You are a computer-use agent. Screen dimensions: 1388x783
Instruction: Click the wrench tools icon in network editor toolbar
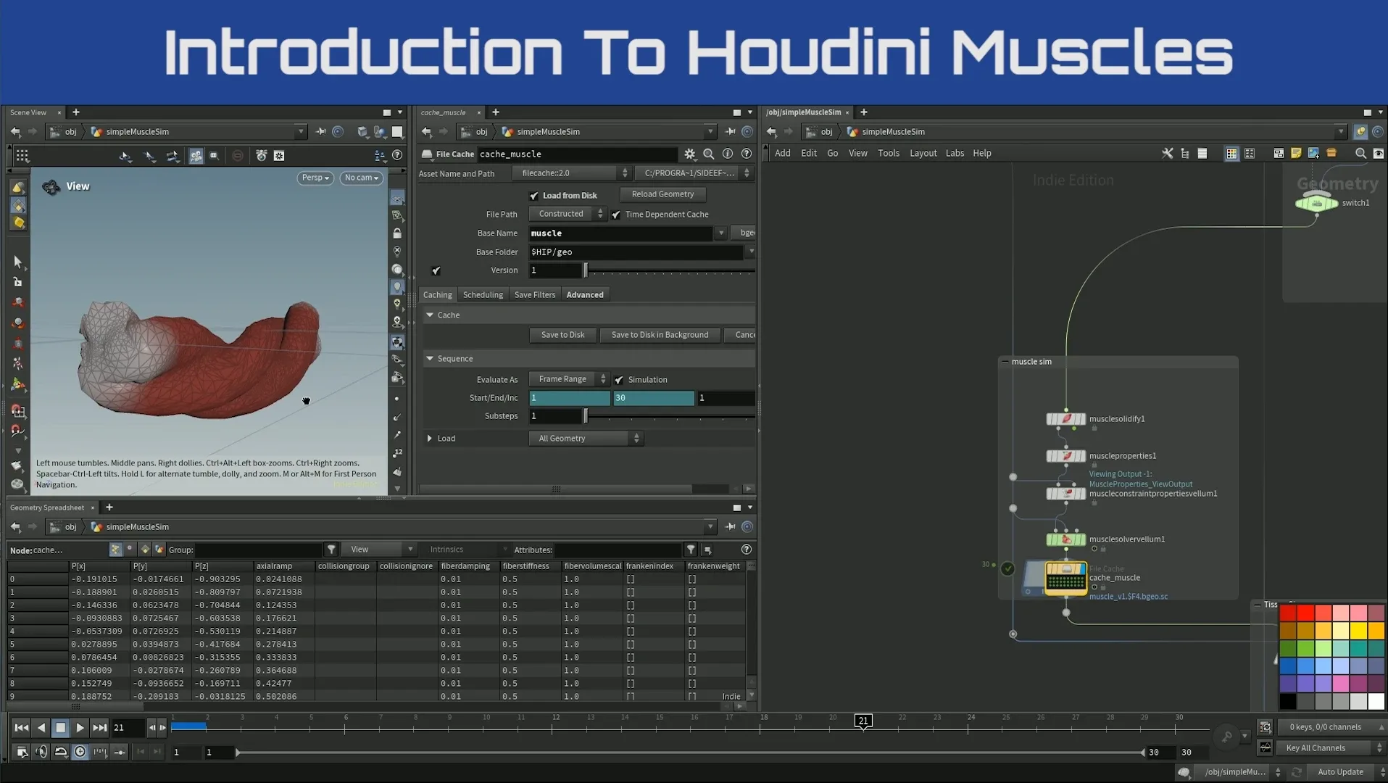tap(1167, 153)
